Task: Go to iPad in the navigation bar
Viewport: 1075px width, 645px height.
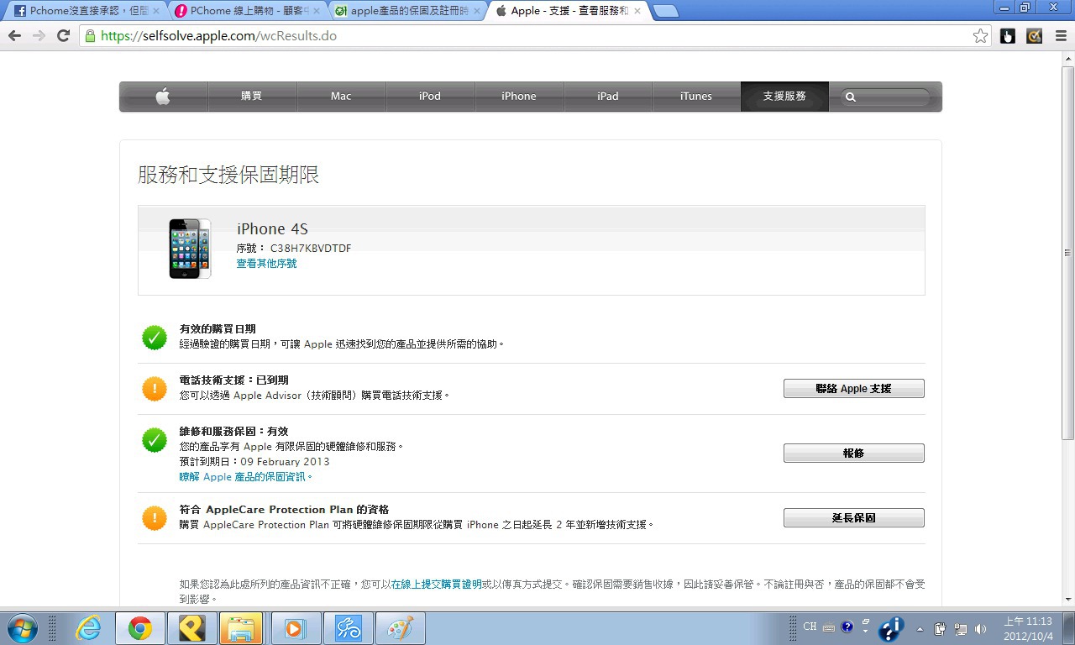Action: pyautogui.click(x=608, y=97)
